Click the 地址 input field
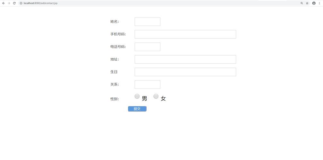The height and width of the screenshot is (160, 323). (x=185, y=59)
